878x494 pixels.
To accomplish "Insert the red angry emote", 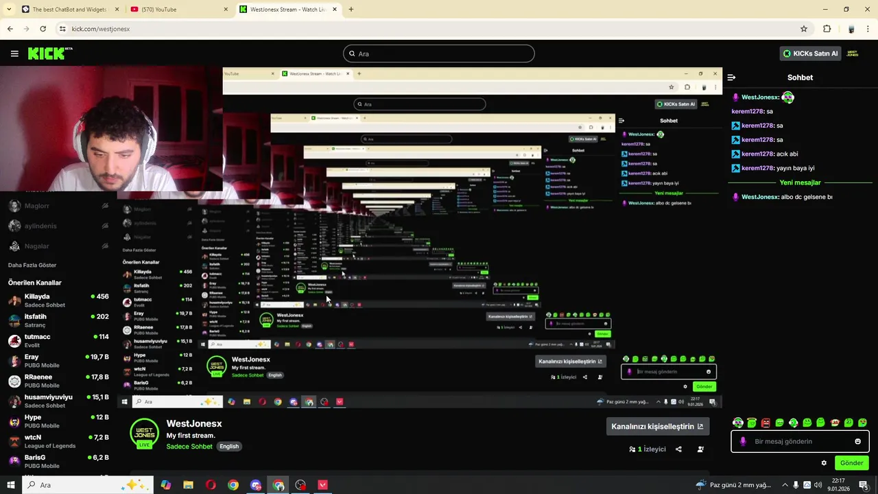I will pyautogui.click(x=766, y=423).
